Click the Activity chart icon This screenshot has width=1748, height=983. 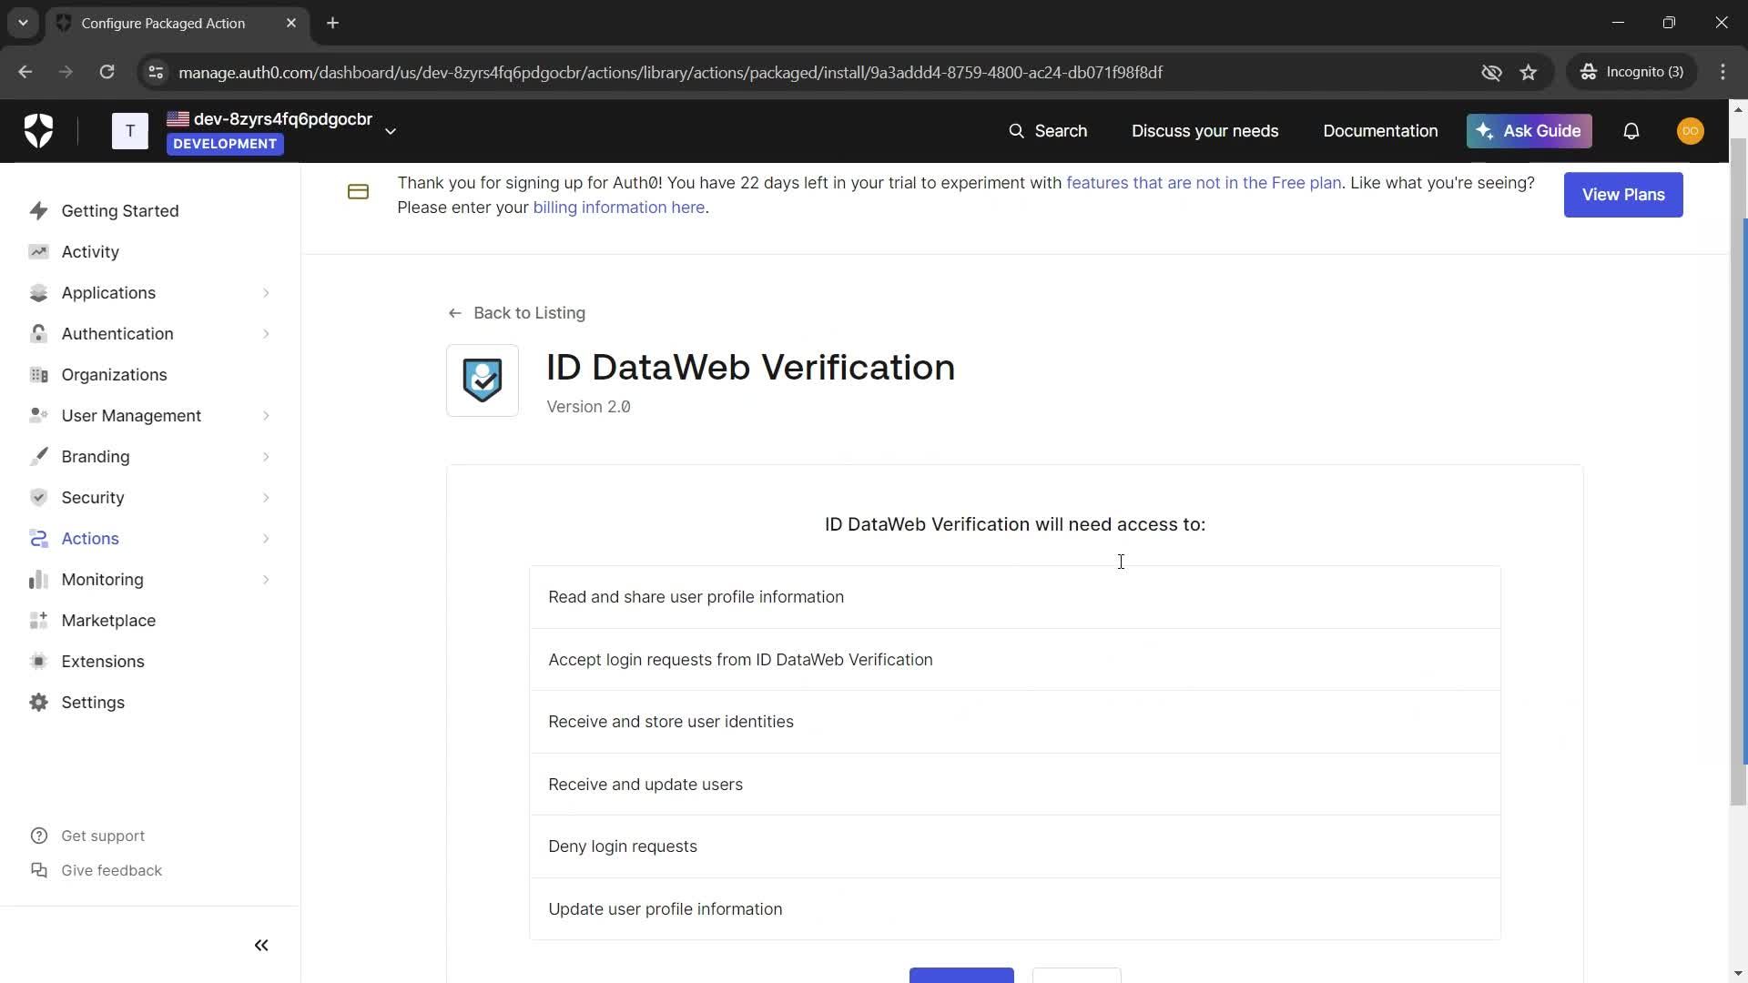38,252
